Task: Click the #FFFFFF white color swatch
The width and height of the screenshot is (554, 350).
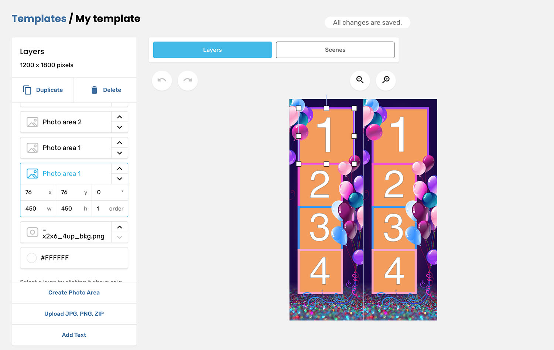Action: 32,258
